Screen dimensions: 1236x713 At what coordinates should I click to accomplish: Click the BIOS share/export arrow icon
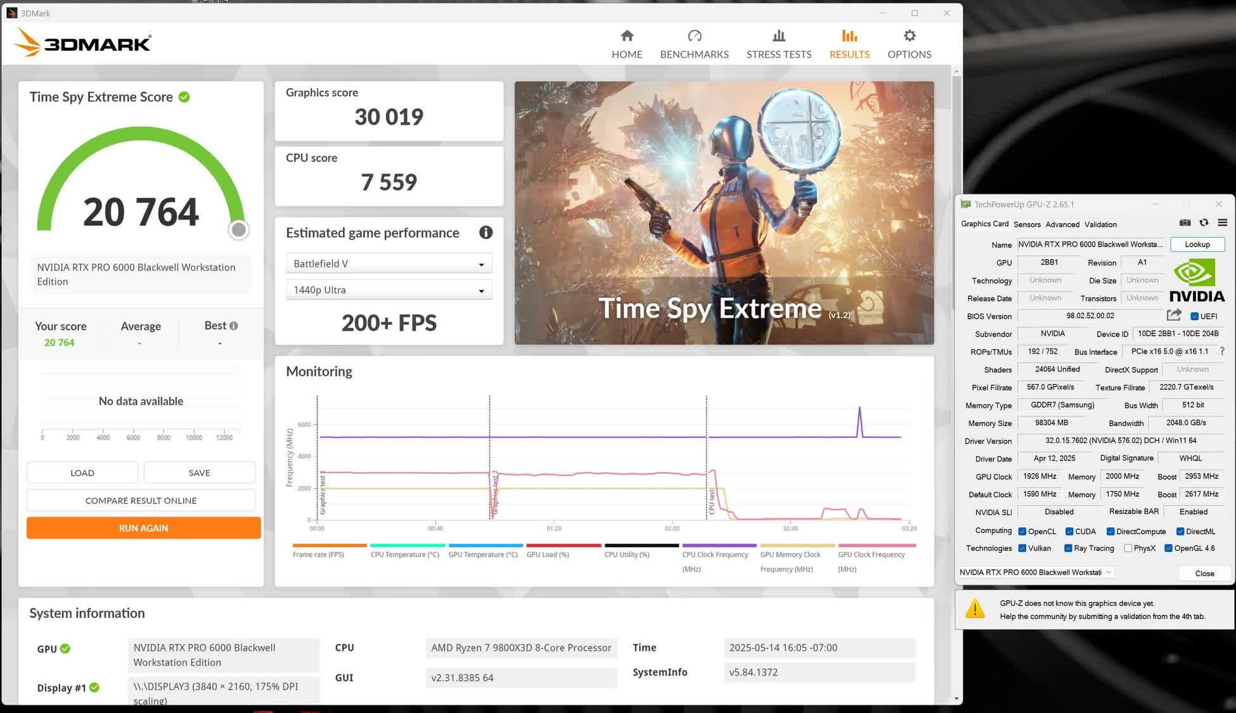1174,315
